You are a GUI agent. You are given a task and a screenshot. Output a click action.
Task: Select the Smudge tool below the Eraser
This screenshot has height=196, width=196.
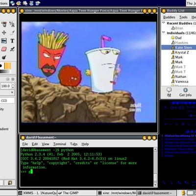(x=4, y=57)
